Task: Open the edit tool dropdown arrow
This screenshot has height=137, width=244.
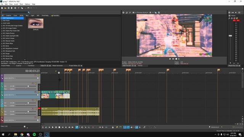Action: 79,127
